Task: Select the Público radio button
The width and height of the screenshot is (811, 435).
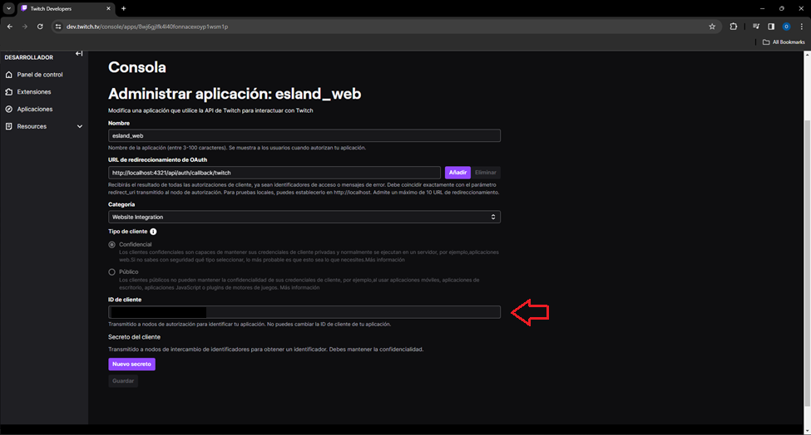Action: point(111,272)
